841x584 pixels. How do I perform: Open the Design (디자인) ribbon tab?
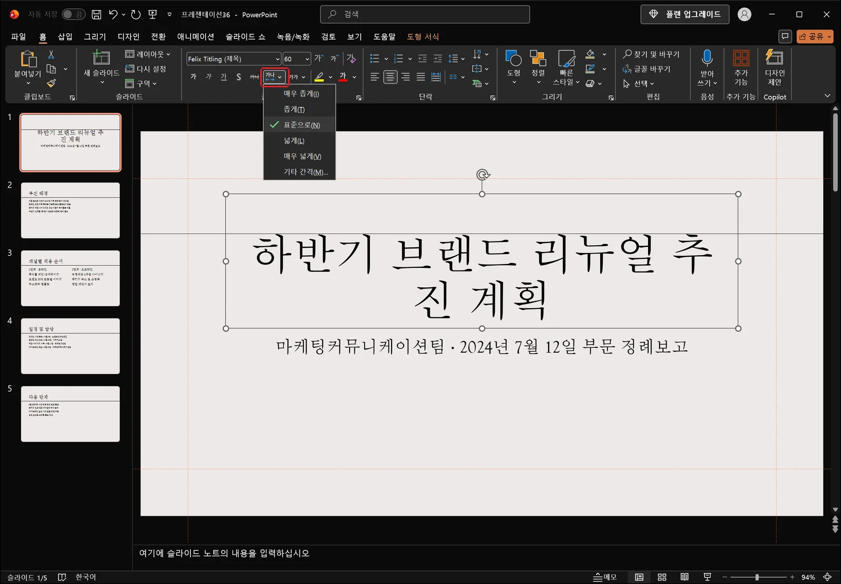(x=128, y=36)
